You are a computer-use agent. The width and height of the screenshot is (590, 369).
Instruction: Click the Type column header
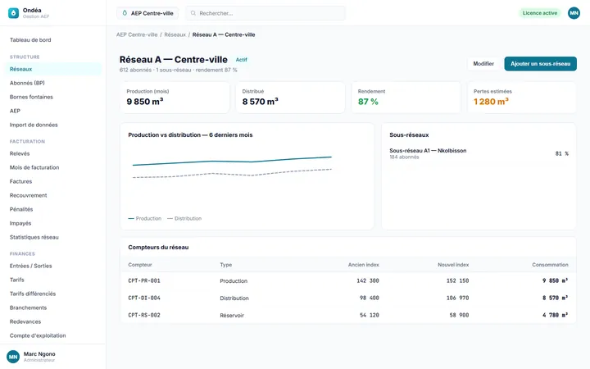(226, 265)
